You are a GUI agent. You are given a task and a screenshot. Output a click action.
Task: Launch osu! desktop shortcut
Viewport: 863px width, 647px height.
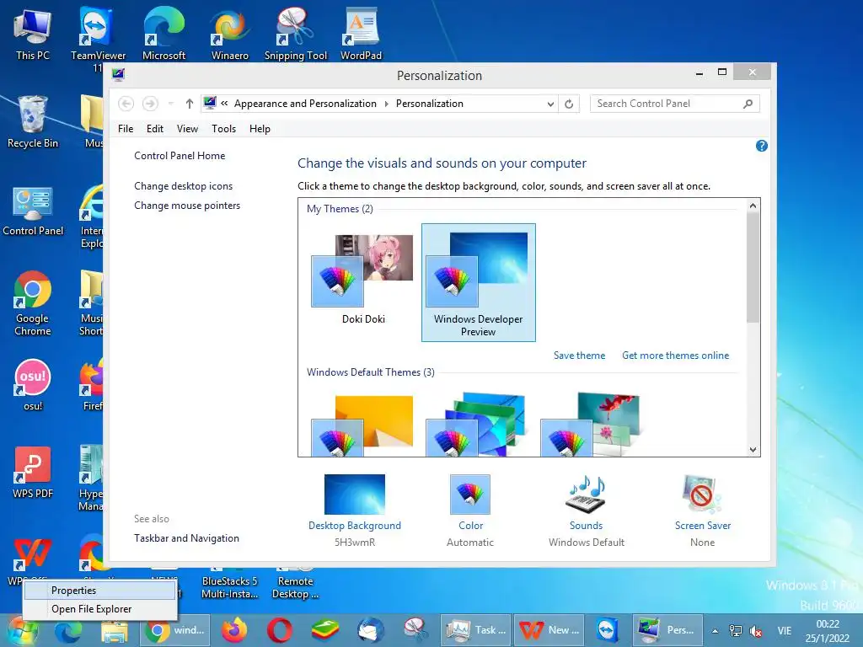(x=33, y=385)
